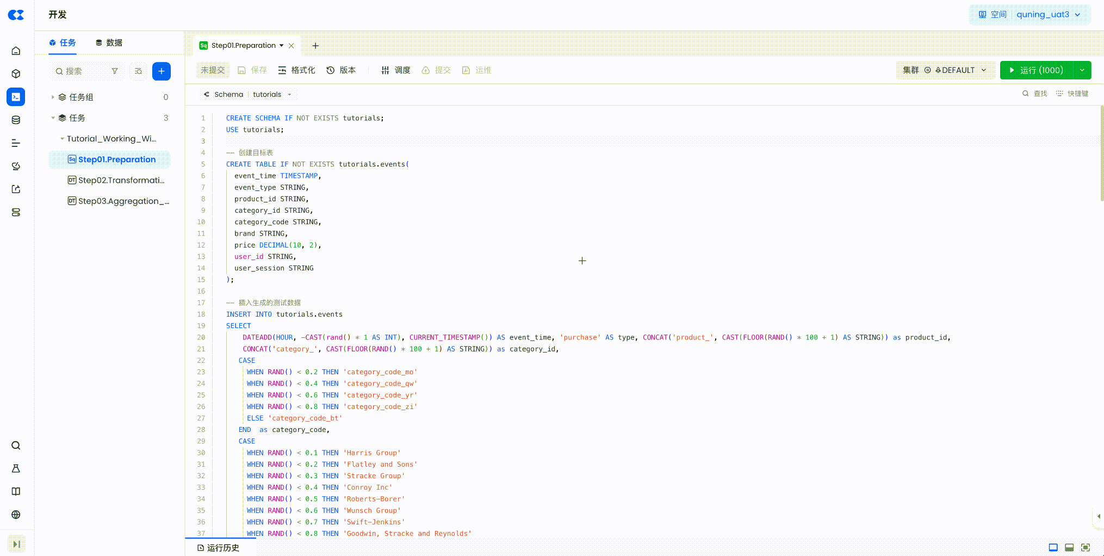Open the monitoring shield sidebar icon
The height and width of the screenshot is (556, 1104).
[x=16, y=166]
